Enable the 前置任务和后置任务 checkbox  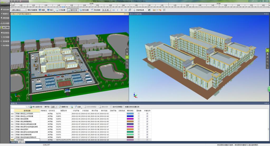[124, 107]
